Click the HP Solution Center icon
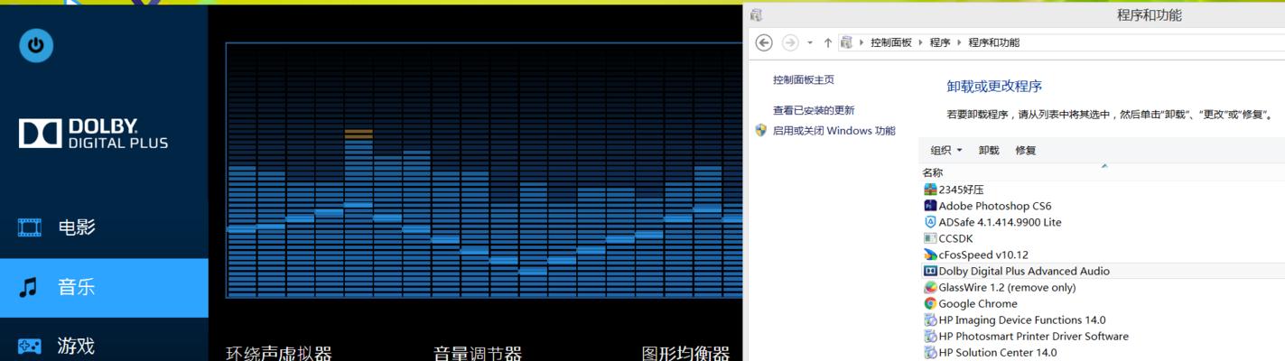The width and height of the screenshot is (1285, 361). [930, 352]
